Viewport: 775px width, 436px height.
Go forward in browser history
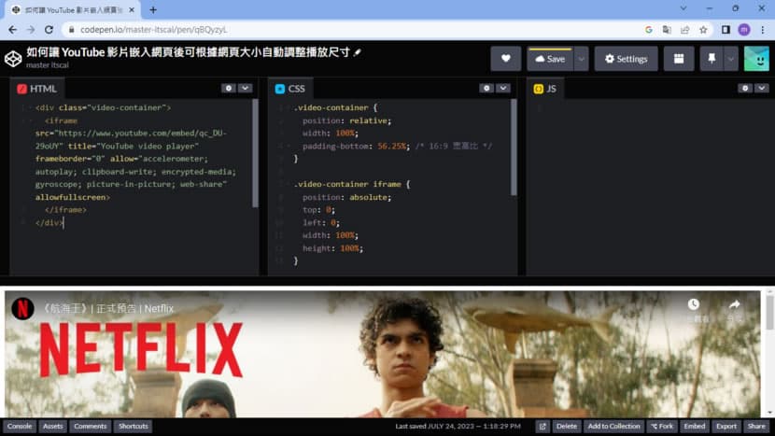pos(31,30)
